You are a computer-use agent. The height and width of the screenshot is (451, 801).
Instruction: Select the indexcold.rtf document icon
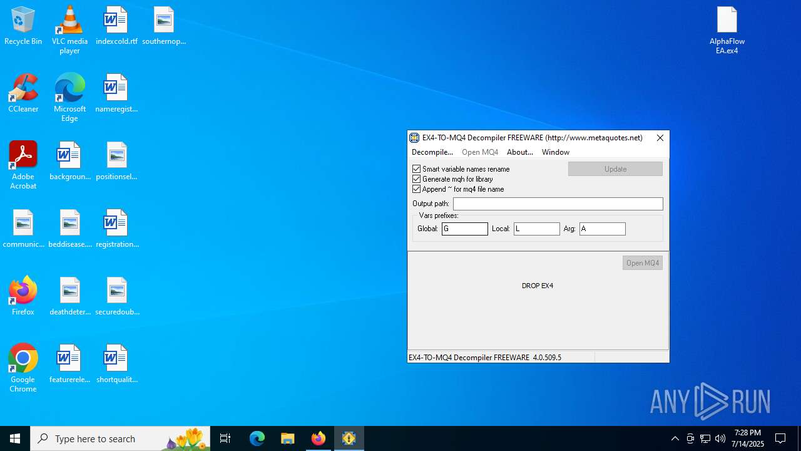tap(116, 26)
